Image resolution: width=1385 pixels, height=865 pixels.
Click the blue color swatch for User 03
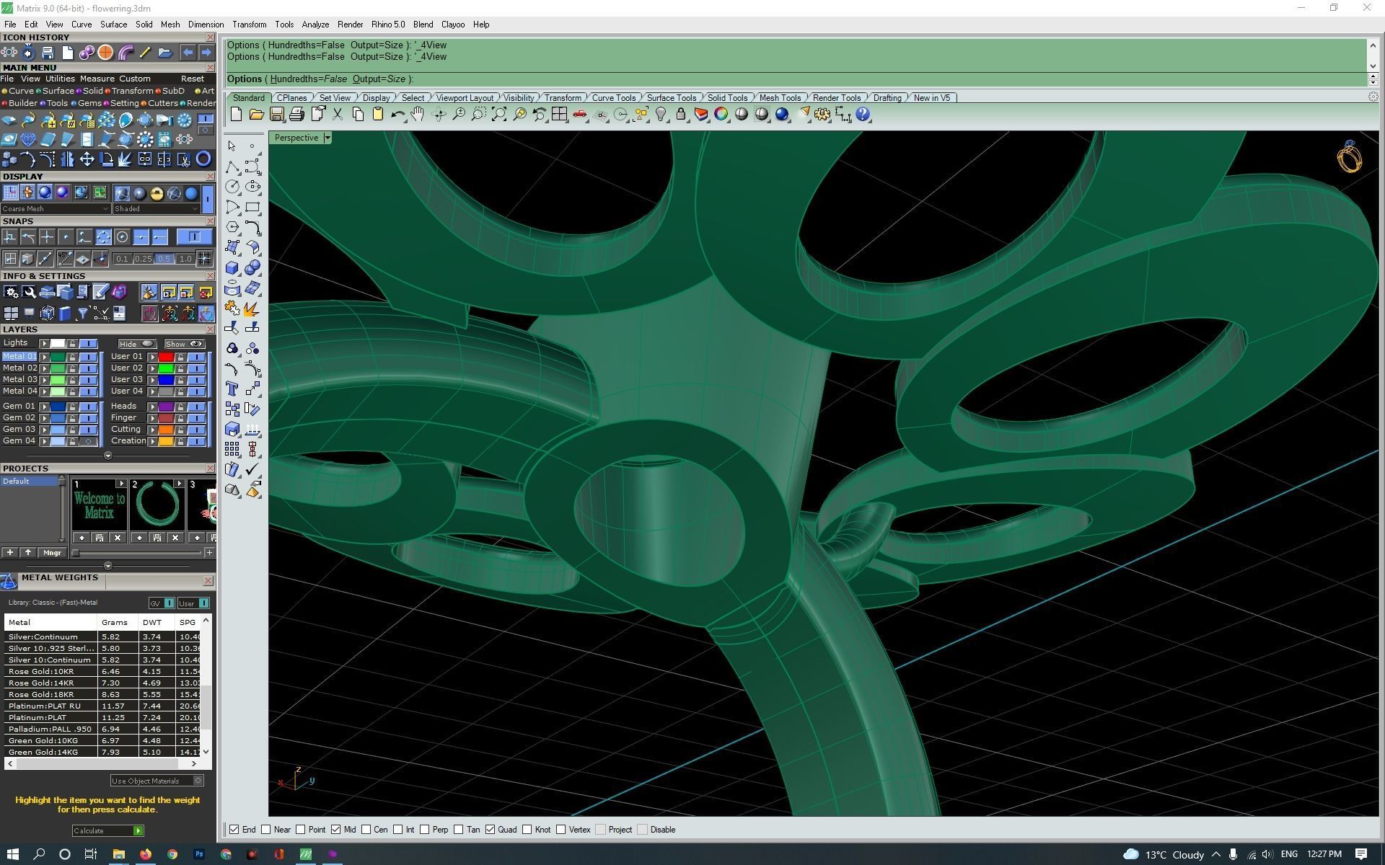pos(166,380)
